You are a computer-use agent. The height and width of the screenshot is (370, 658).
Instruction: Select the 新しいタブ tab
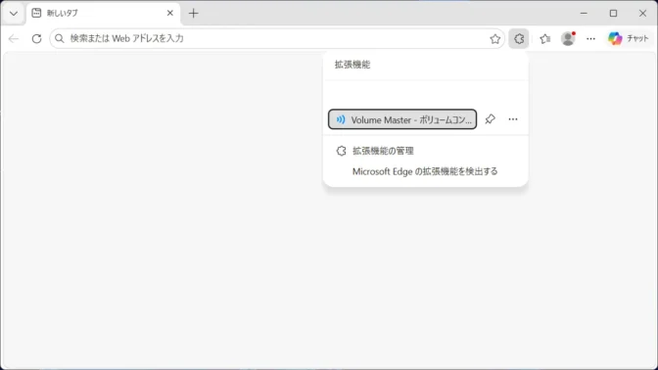click(x=103, y=14)
